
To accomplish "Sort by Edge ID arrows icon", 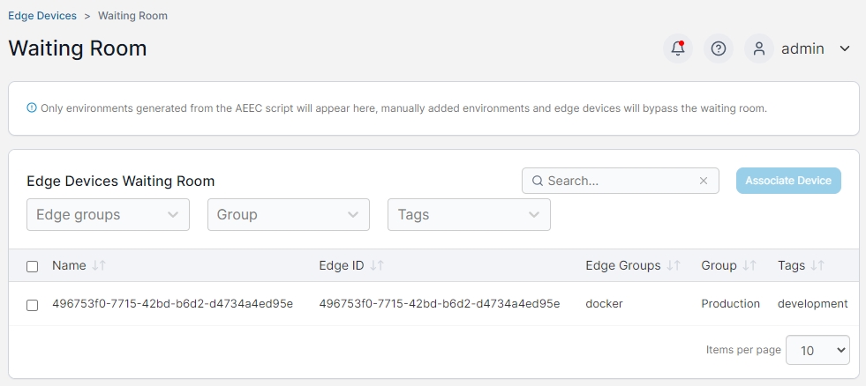I will coord(377,265).
